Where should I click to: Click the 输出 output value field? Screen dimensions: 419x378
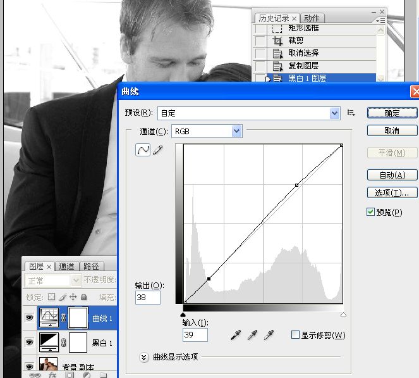tap(148, 298)
